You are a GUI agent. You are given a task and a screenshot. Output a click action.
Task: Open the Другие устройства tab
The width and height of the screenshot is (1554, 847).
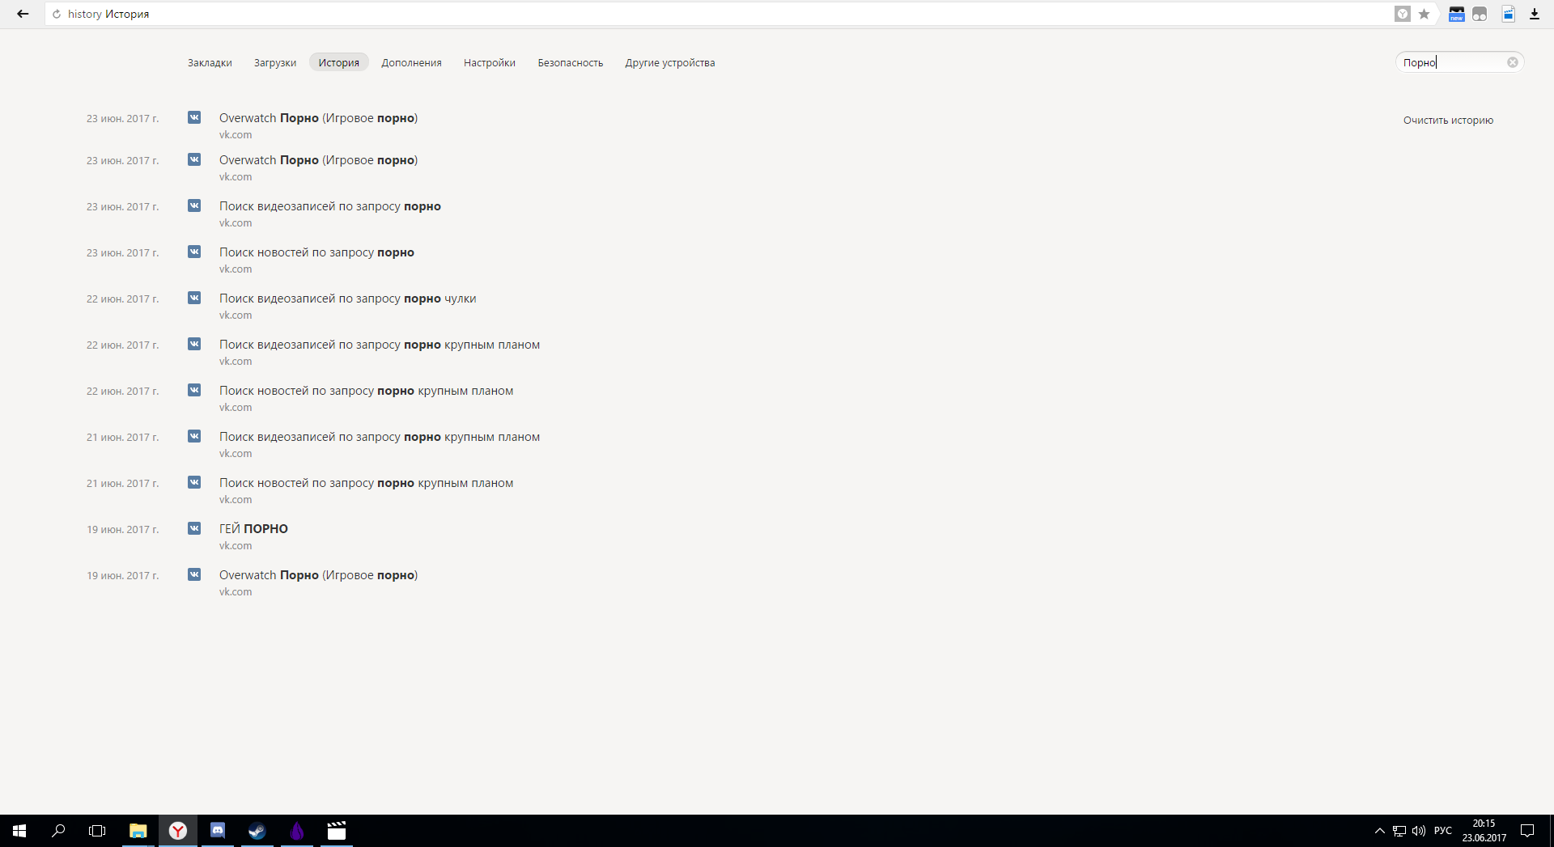tap(670, 63)
